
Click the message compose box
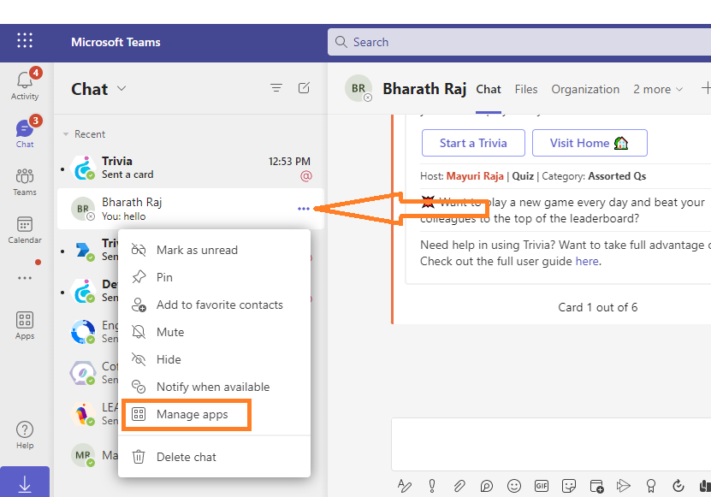[551, 445]
